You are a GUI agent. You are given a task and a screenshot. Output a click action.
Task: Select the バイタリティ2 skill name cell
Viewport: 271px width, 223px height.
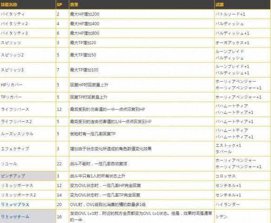pos(28,24)
